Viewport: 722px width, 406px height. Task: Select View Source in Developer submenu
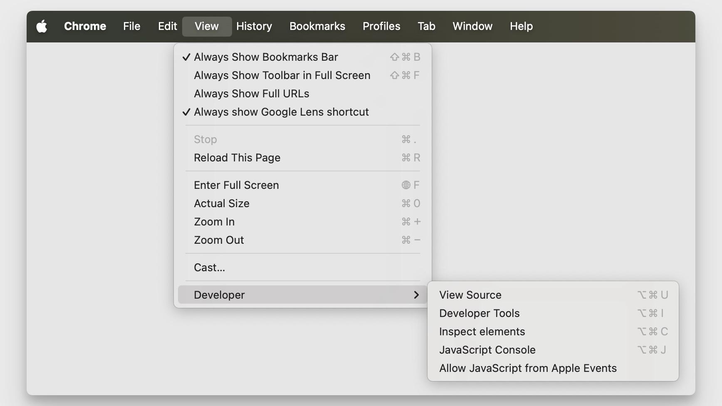[553, 295]
